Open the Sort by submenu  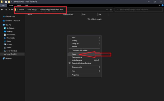[x=84, y=41]
